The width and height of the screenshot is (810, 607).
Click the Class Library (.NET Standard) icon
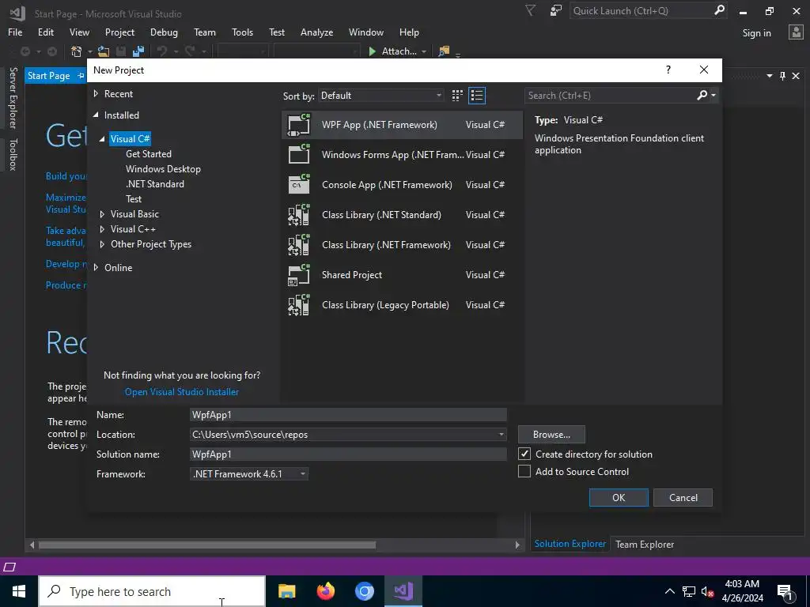(299, 215)
